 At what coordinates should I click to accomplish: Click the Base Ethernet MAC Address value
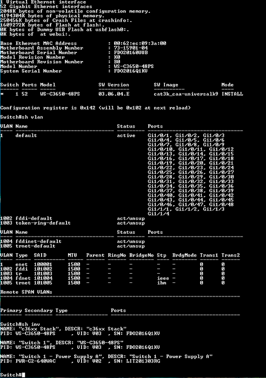[140, 43]
